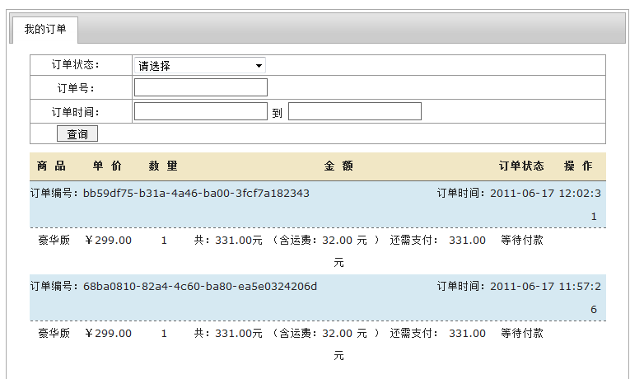The width and height of the screenshot is (644, 379).
Task: Open the 订单状态 请选择 dropdown
Action: [200, 65]
